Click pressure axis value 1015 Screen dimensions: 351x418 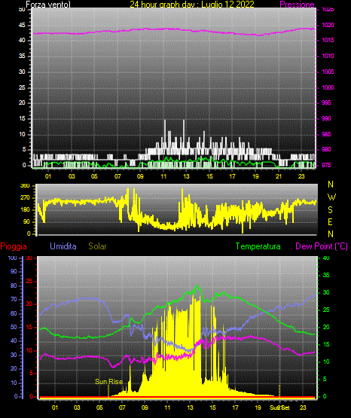pos(328,40)
